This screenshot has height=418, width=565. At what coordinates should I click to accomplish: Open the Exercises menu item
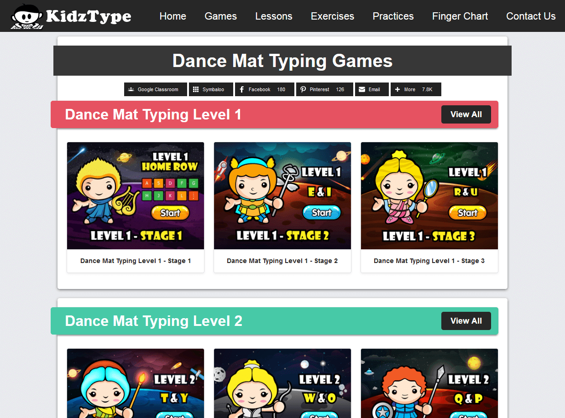332,16
